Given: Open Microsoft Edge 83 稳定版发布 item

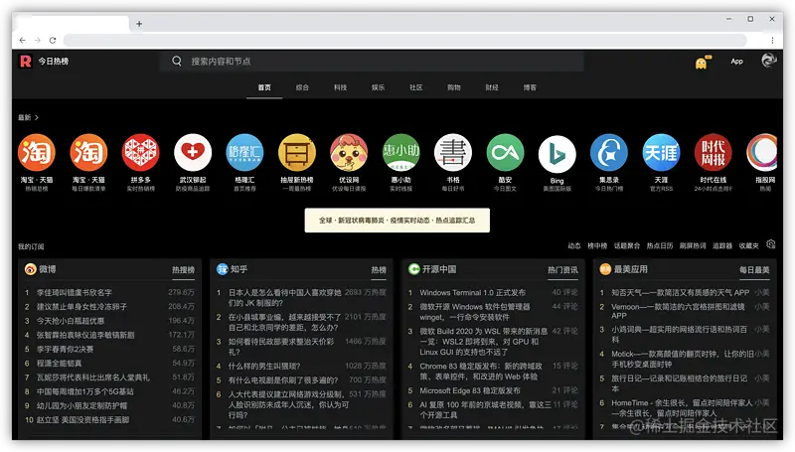Looking at the screenshot, I should (470, 390).
